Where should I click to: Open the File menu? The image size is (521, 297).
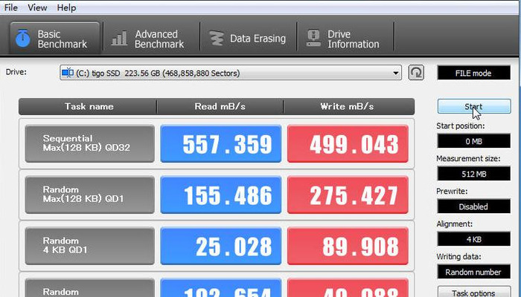pyautogui.click(x=11, y=7)
